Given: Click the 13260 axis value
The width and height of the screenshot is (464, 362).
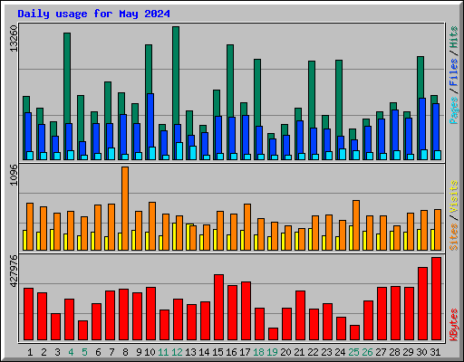Looking at the screenshot, I should (14, 39).
